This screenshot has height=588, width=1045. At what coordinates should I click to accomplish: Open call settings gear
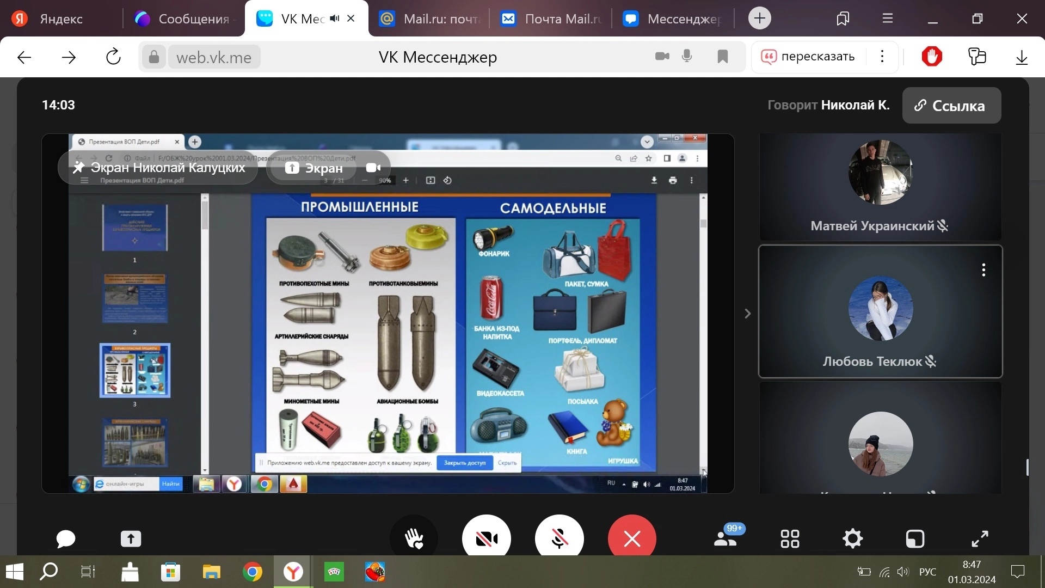click(852, 539)
